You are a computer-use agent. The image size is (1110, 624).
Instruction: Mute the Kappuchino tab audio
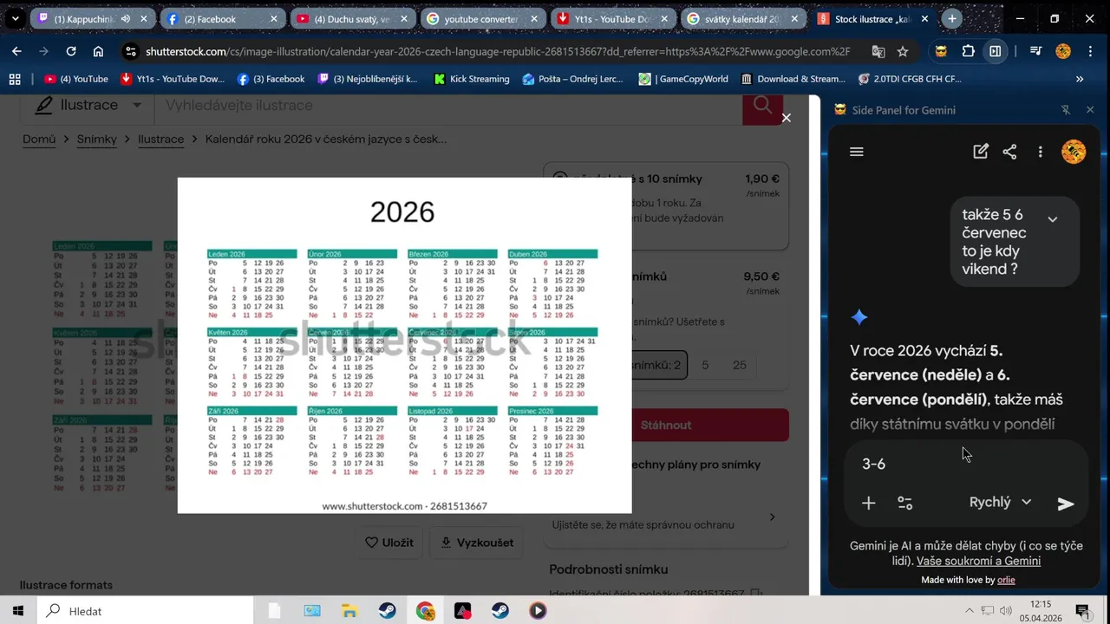126,18
